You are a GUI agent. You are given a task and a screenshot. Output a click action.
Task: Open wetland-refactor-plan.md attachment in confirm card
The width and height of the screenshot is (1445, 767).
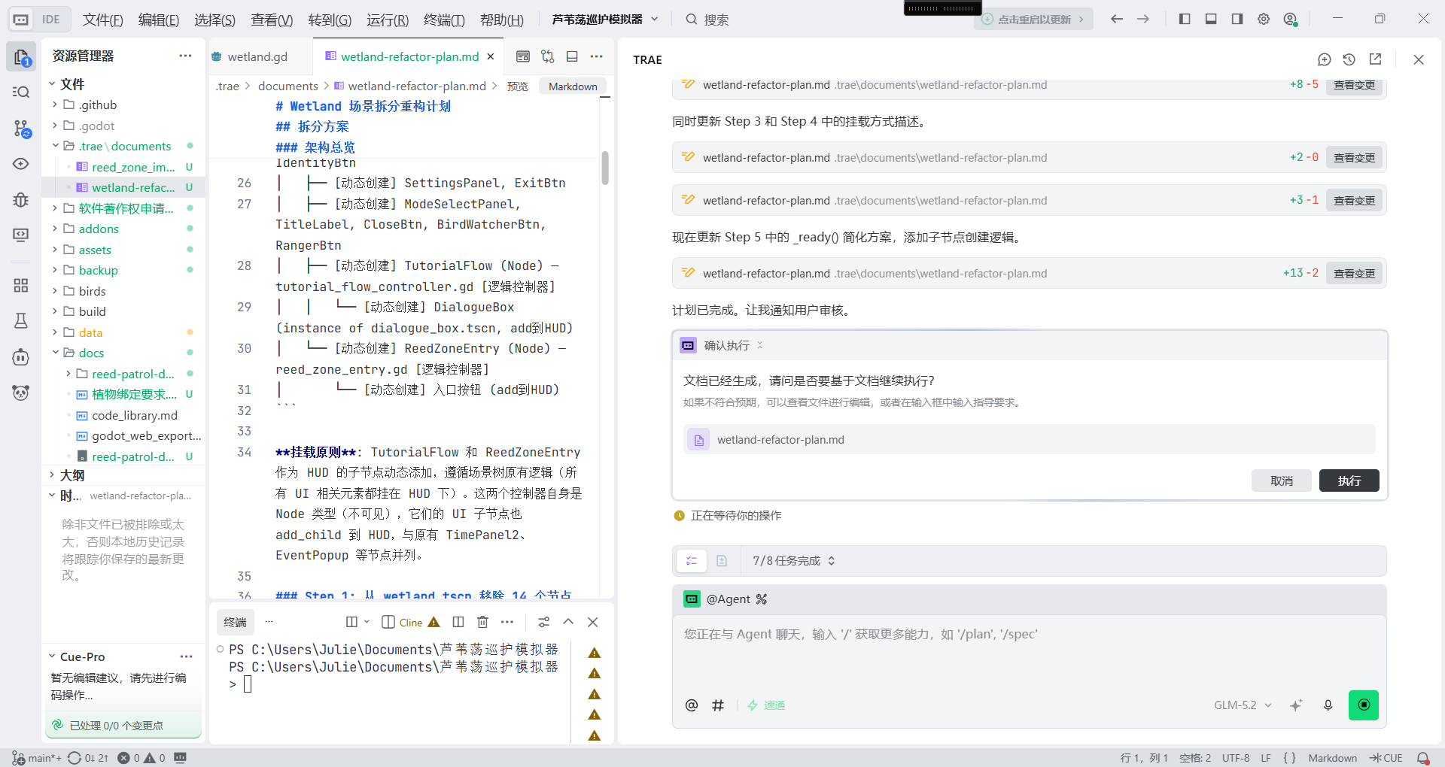coord(1029,440)
